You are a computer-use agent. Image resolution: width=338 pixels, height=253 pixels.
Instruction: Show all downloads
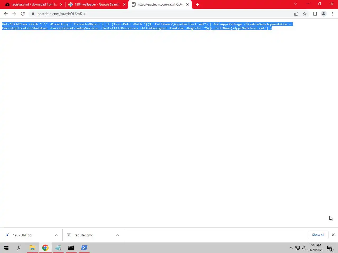[x=318, y=235]
